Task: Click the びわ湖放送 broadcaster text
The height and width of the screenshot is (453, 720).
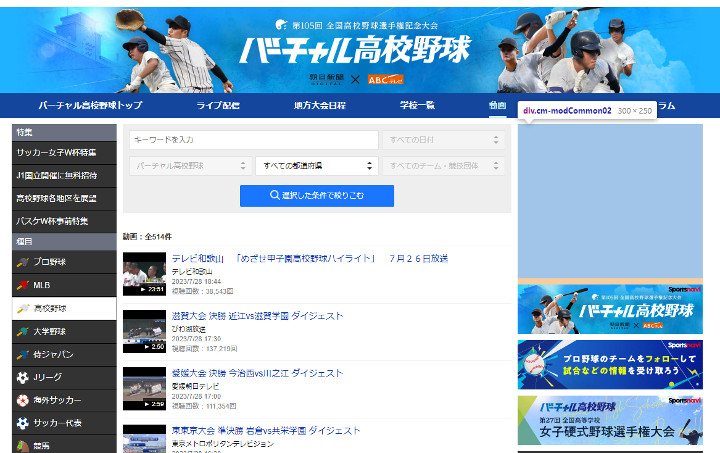Action: click(189, 329)
